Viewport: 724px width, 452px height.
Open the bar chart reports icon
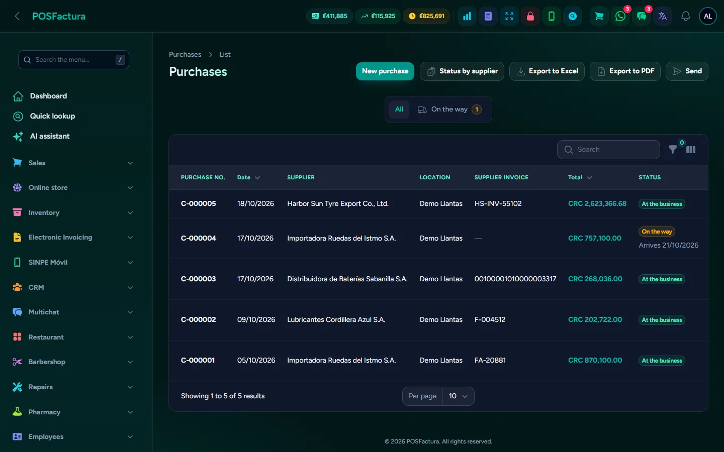point(467,16)
